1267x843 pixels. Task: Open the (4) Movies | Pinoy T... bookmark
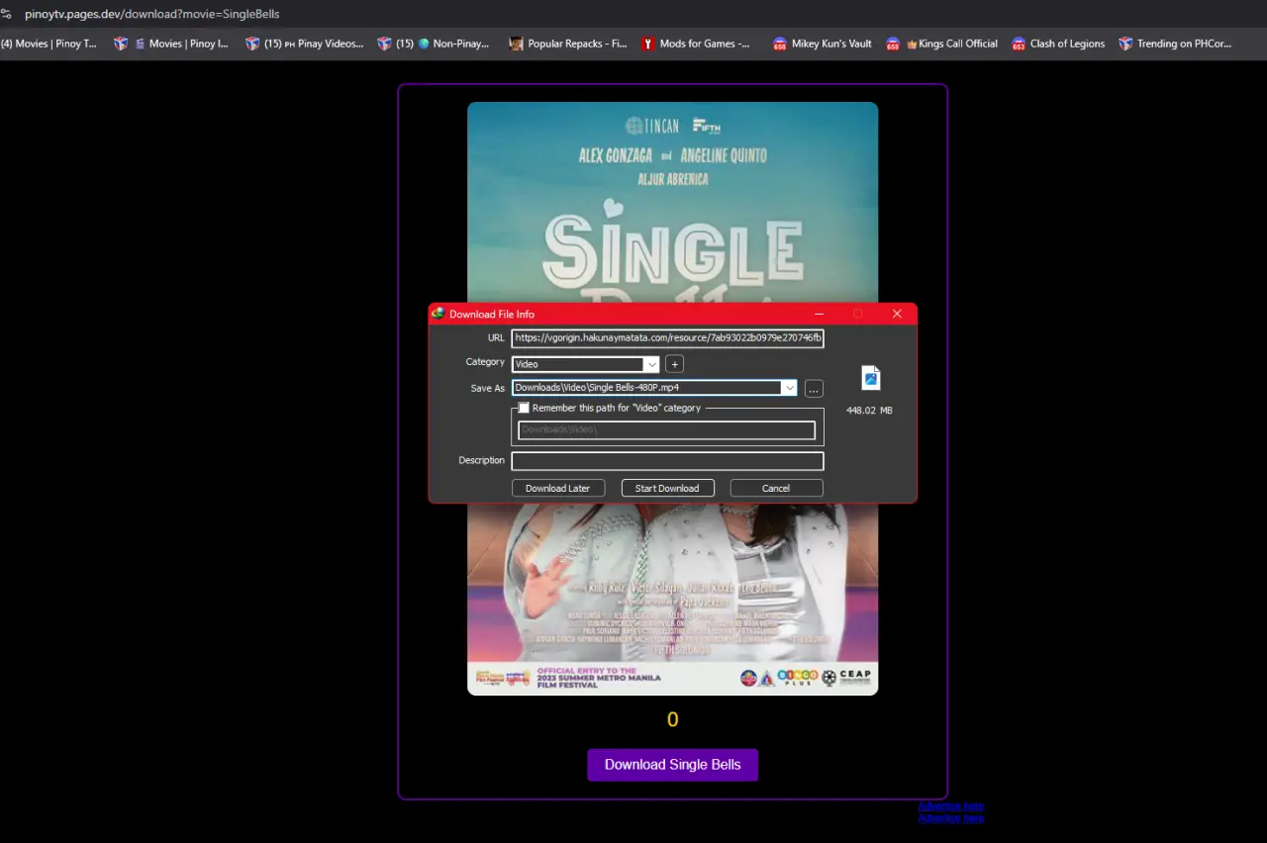pyautogui.click(x=49, y=44)
